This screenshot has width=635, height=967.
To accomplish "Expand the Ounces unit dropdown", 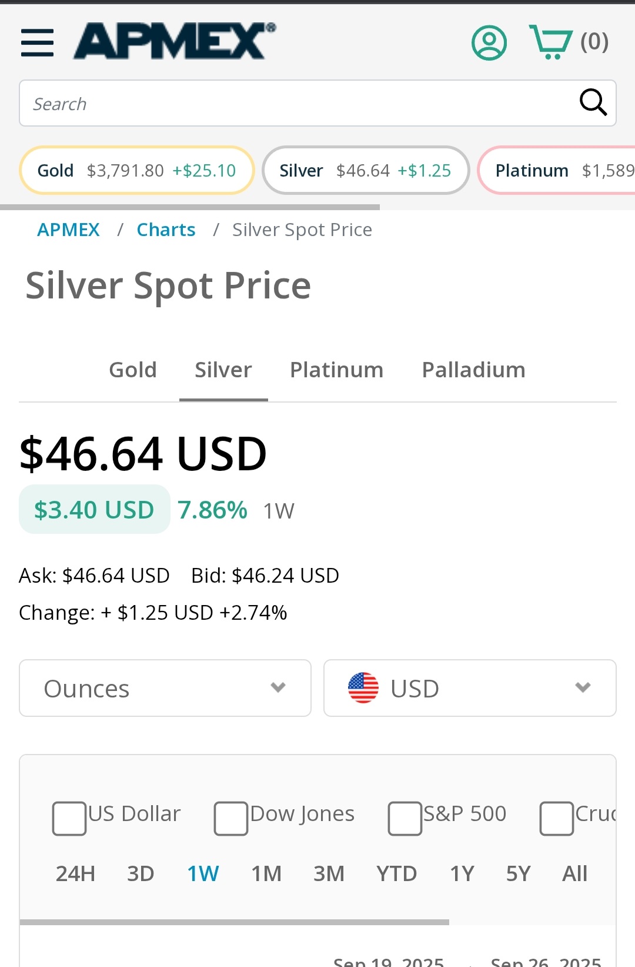I will 165,688.
